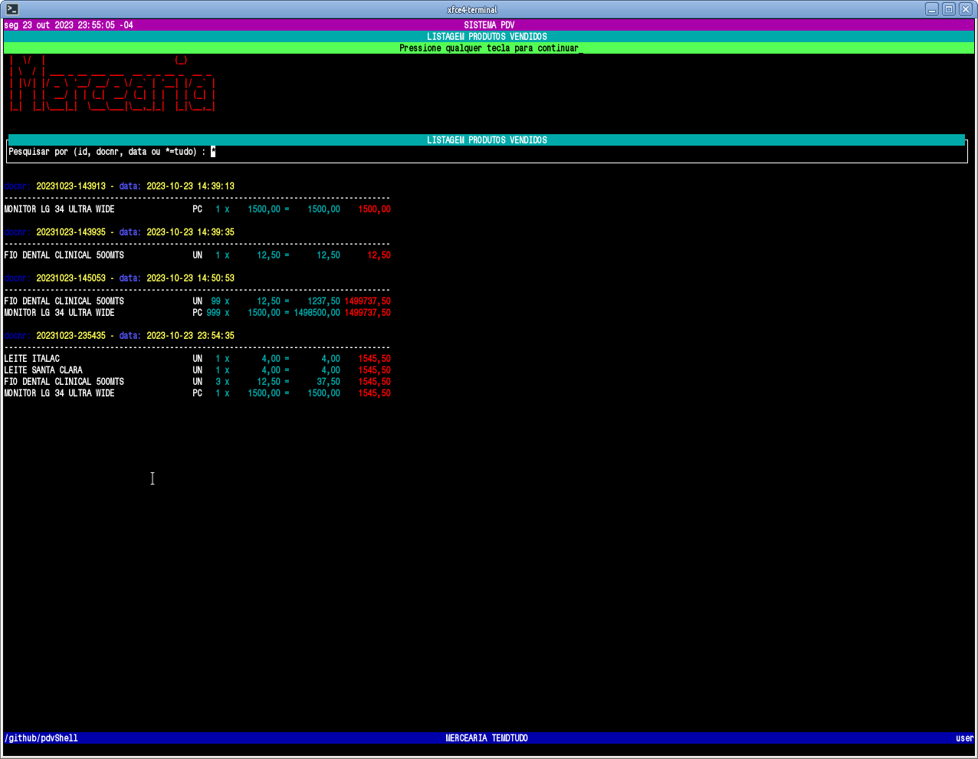Click 'MERCEARIA TEMDTUDO' in bottom bar
The image size is (978, 759).
pos(487,738)
